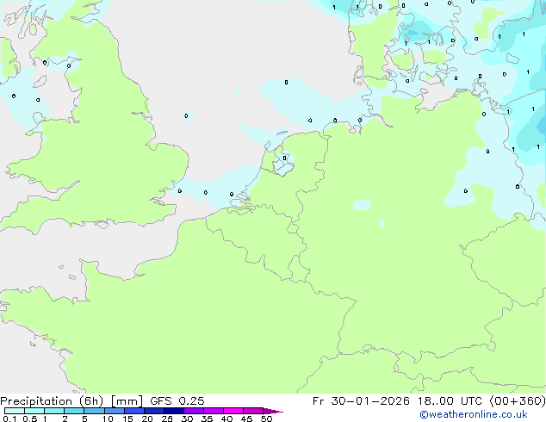Click the '0.1' legend scale label

point(9,419)
